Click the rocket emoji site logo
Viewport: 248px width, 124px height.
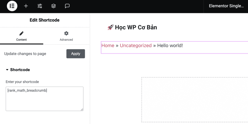[110, 27]
